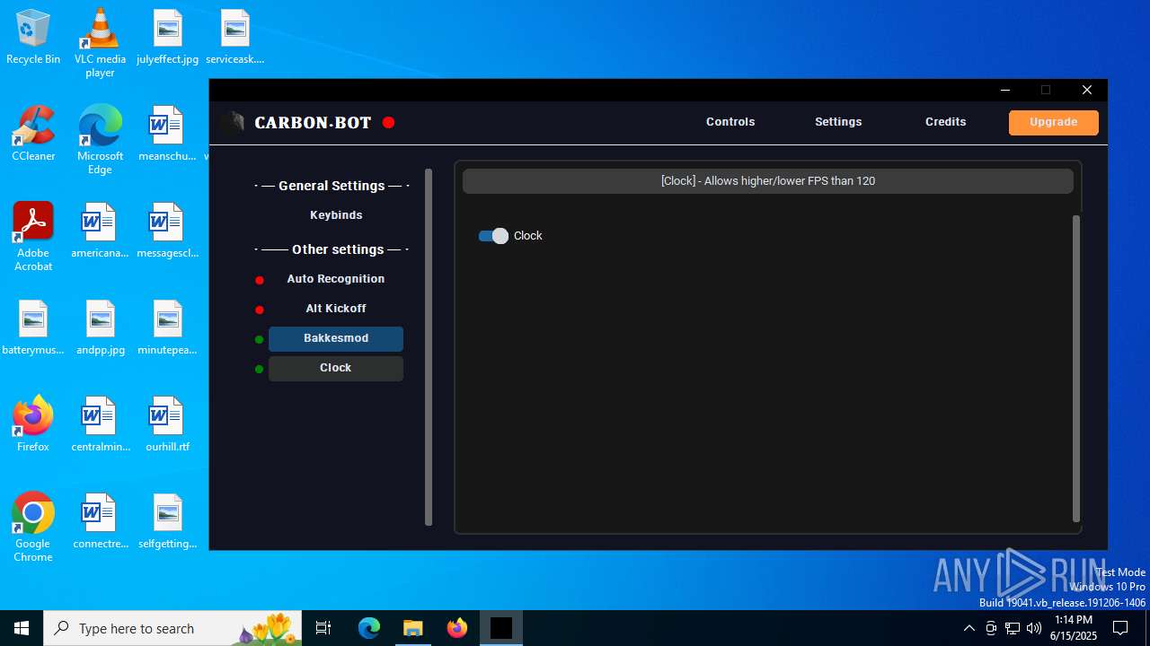Close the Carbon-Bot window
Image resolution: width=1150 pixels, height=646 pixels.
point(1087,90)
